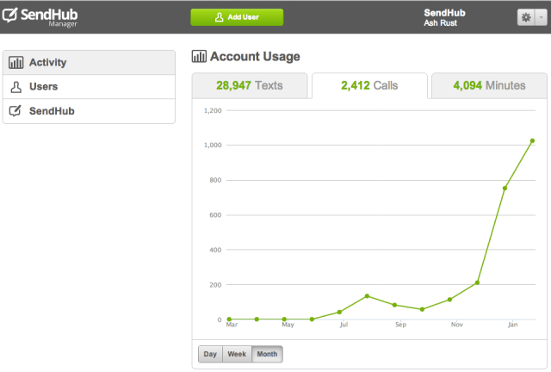The image size is (551, 372).
Task: Click the SendHub compose icon in sidebar
Action: click(x=15, y=111)
